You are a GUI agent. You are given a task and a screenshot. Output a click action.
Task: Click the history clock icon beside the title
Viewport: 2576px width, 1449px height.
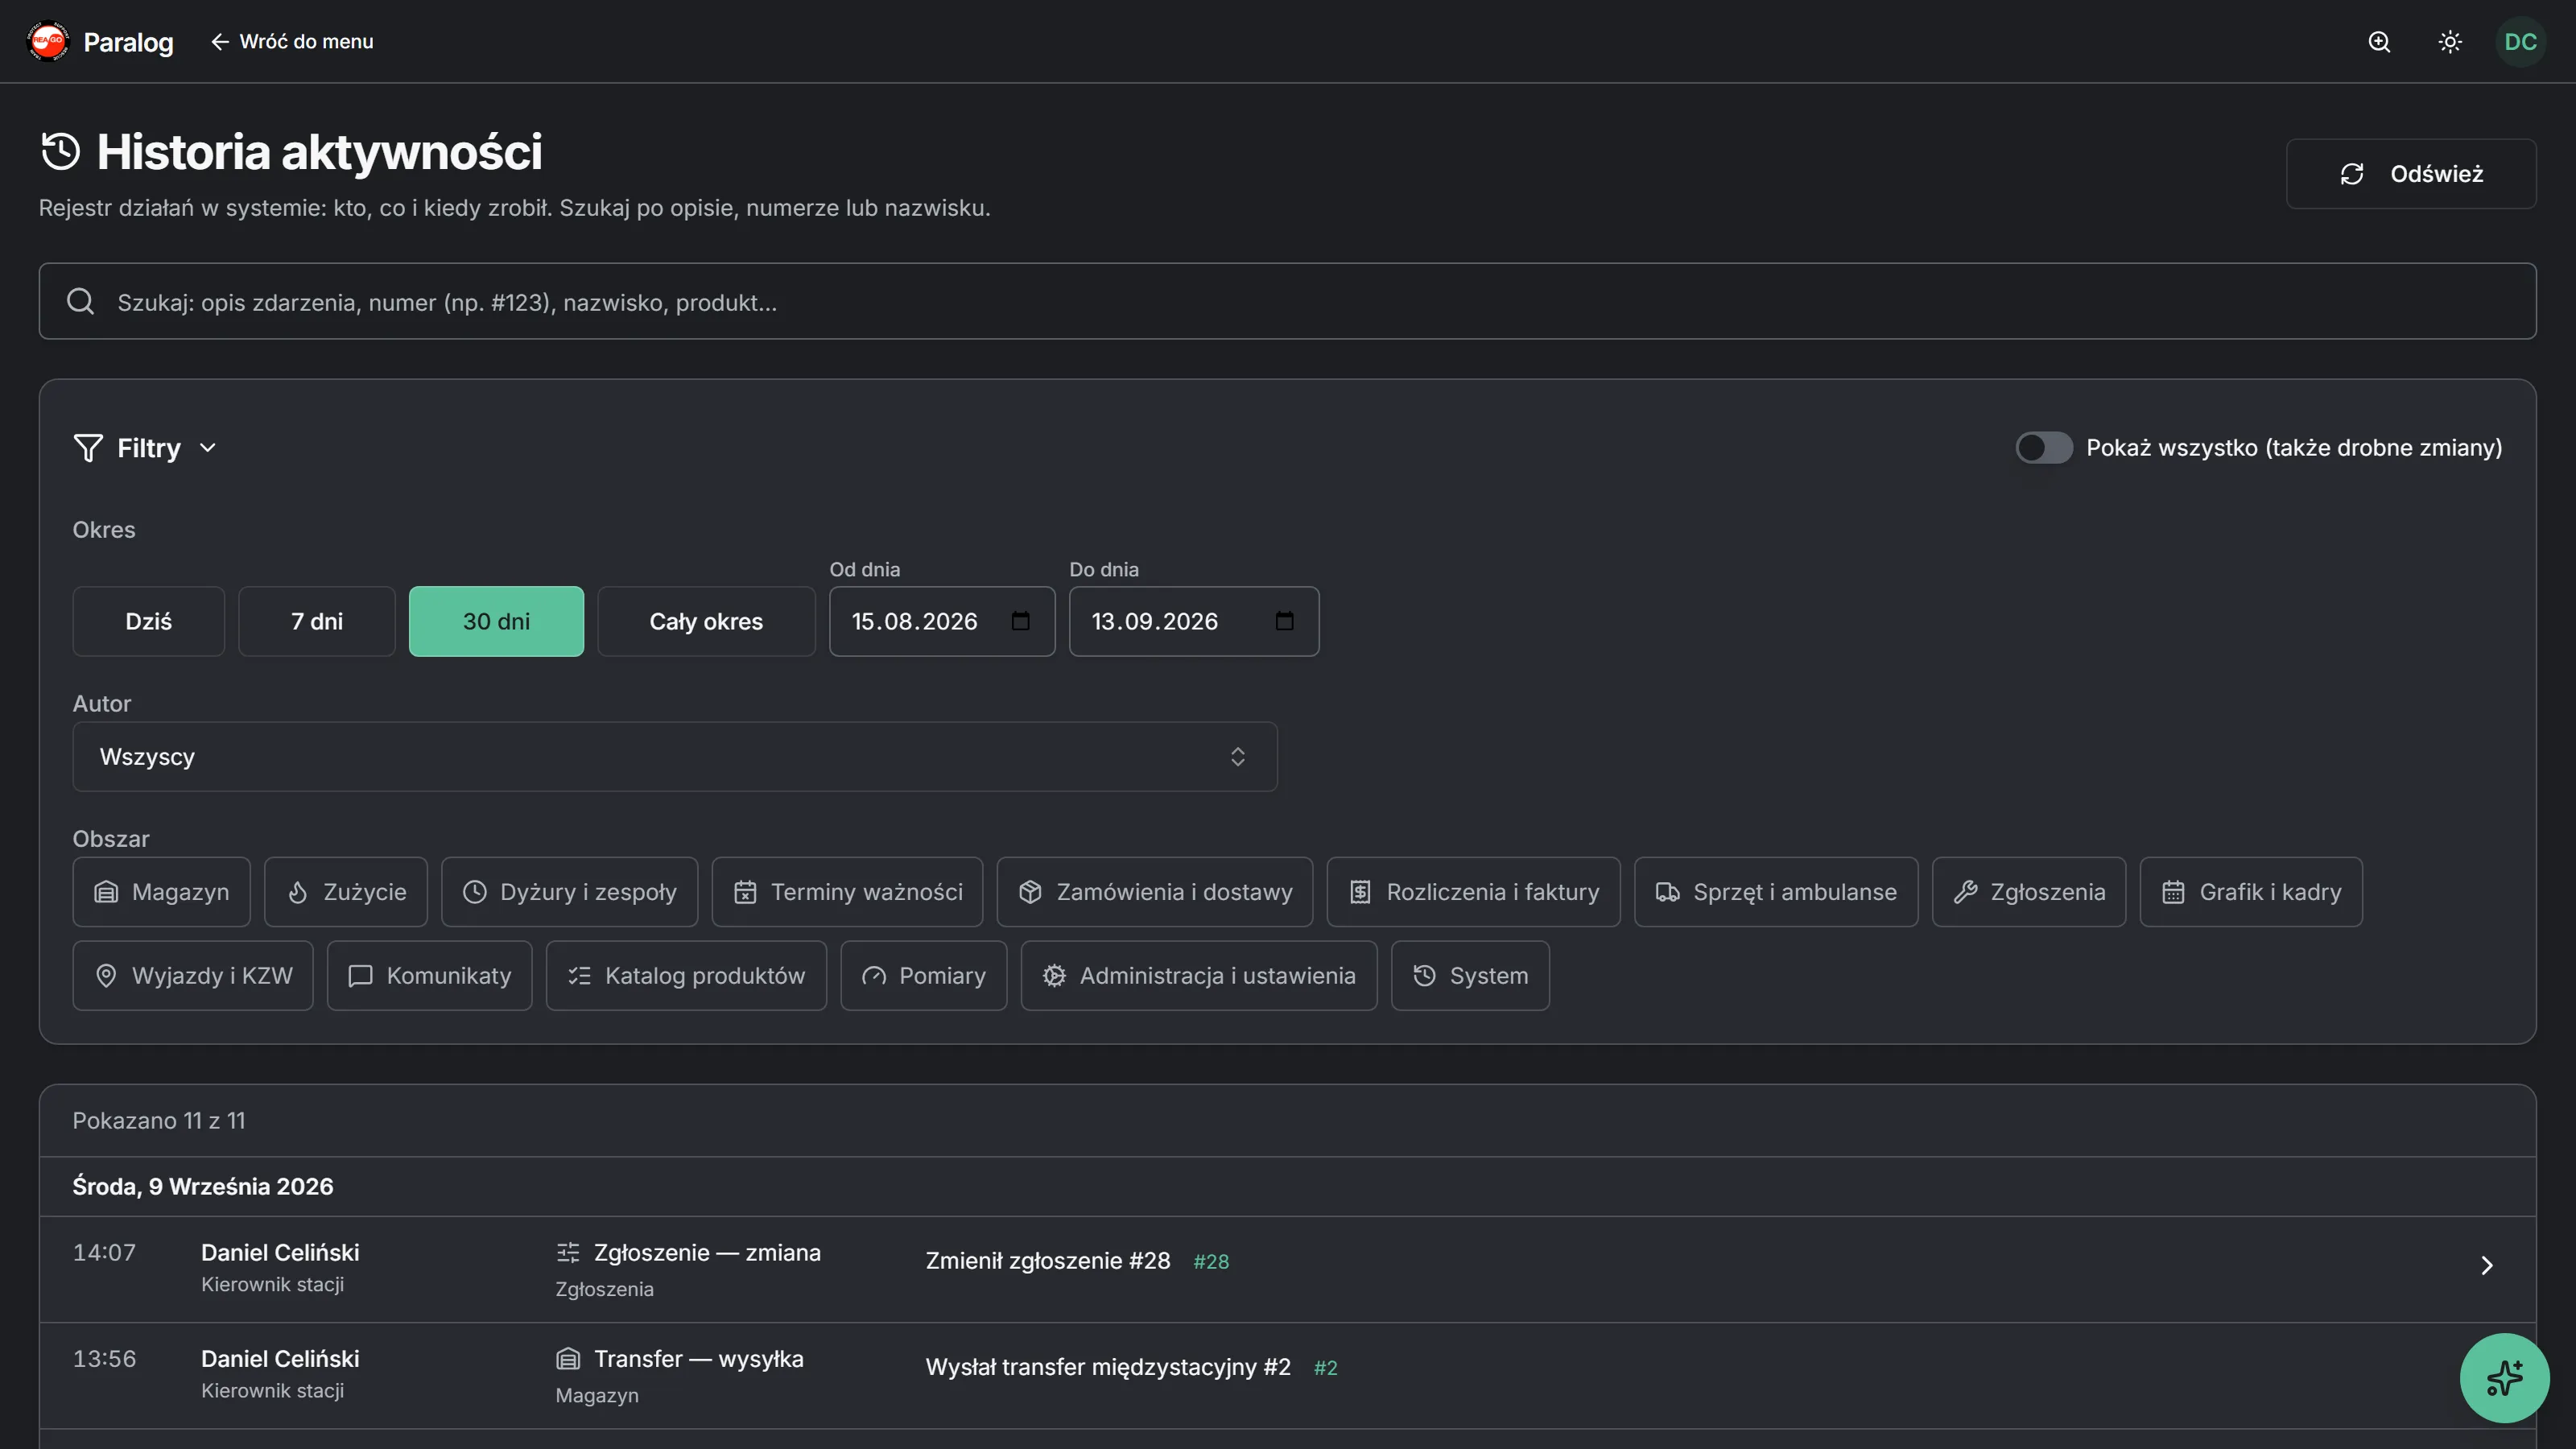click(x=60, y=152)
